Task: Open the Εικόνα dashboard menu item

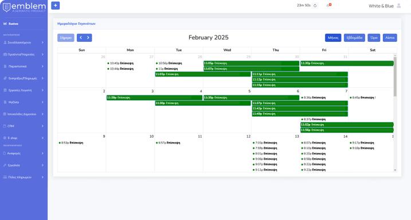Action: (13, 24)
